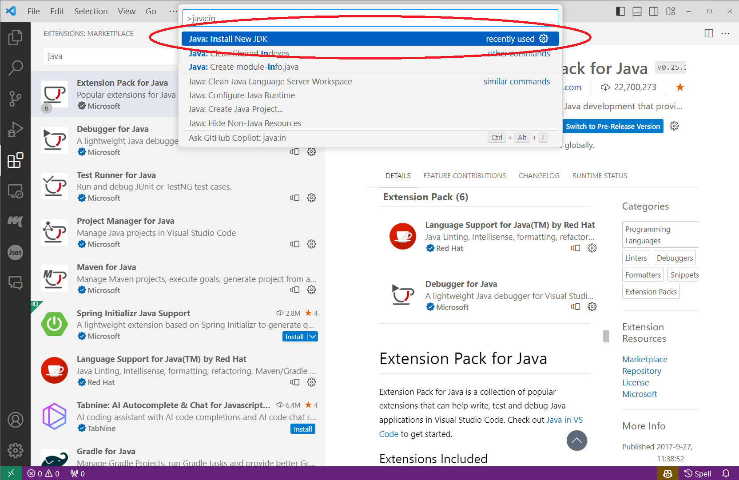Click the ports forwarded status item

(x=78, y=473)
